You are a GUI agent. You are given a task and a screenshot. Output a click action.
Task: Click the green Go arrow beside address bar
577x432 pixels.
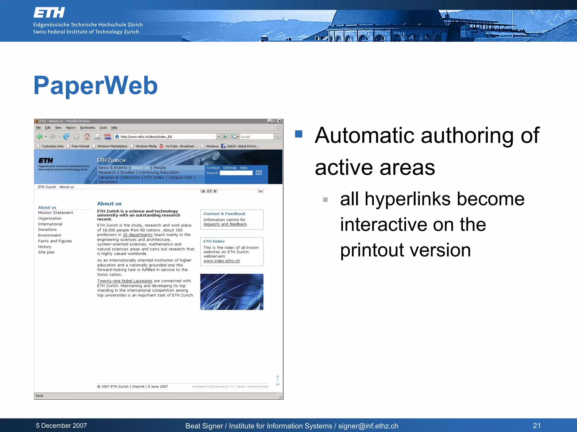click(x=225, y=137)
